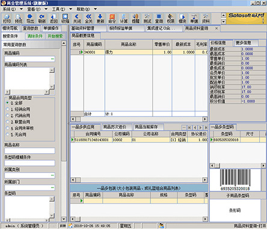
Task: Open dropdown arrow next to 系统 menu
Action: 21,9
